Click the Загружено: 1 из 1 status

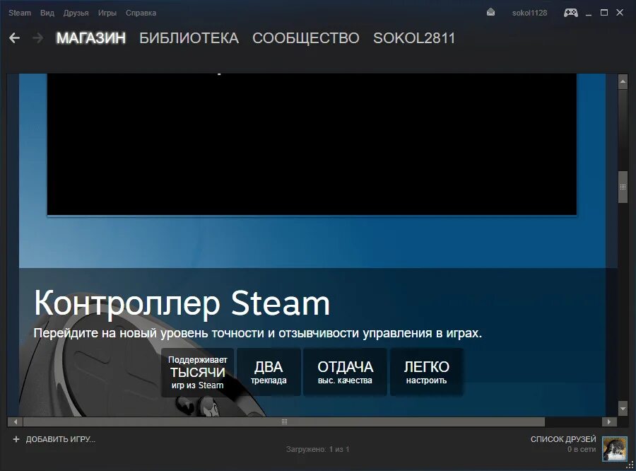[317, 450]
